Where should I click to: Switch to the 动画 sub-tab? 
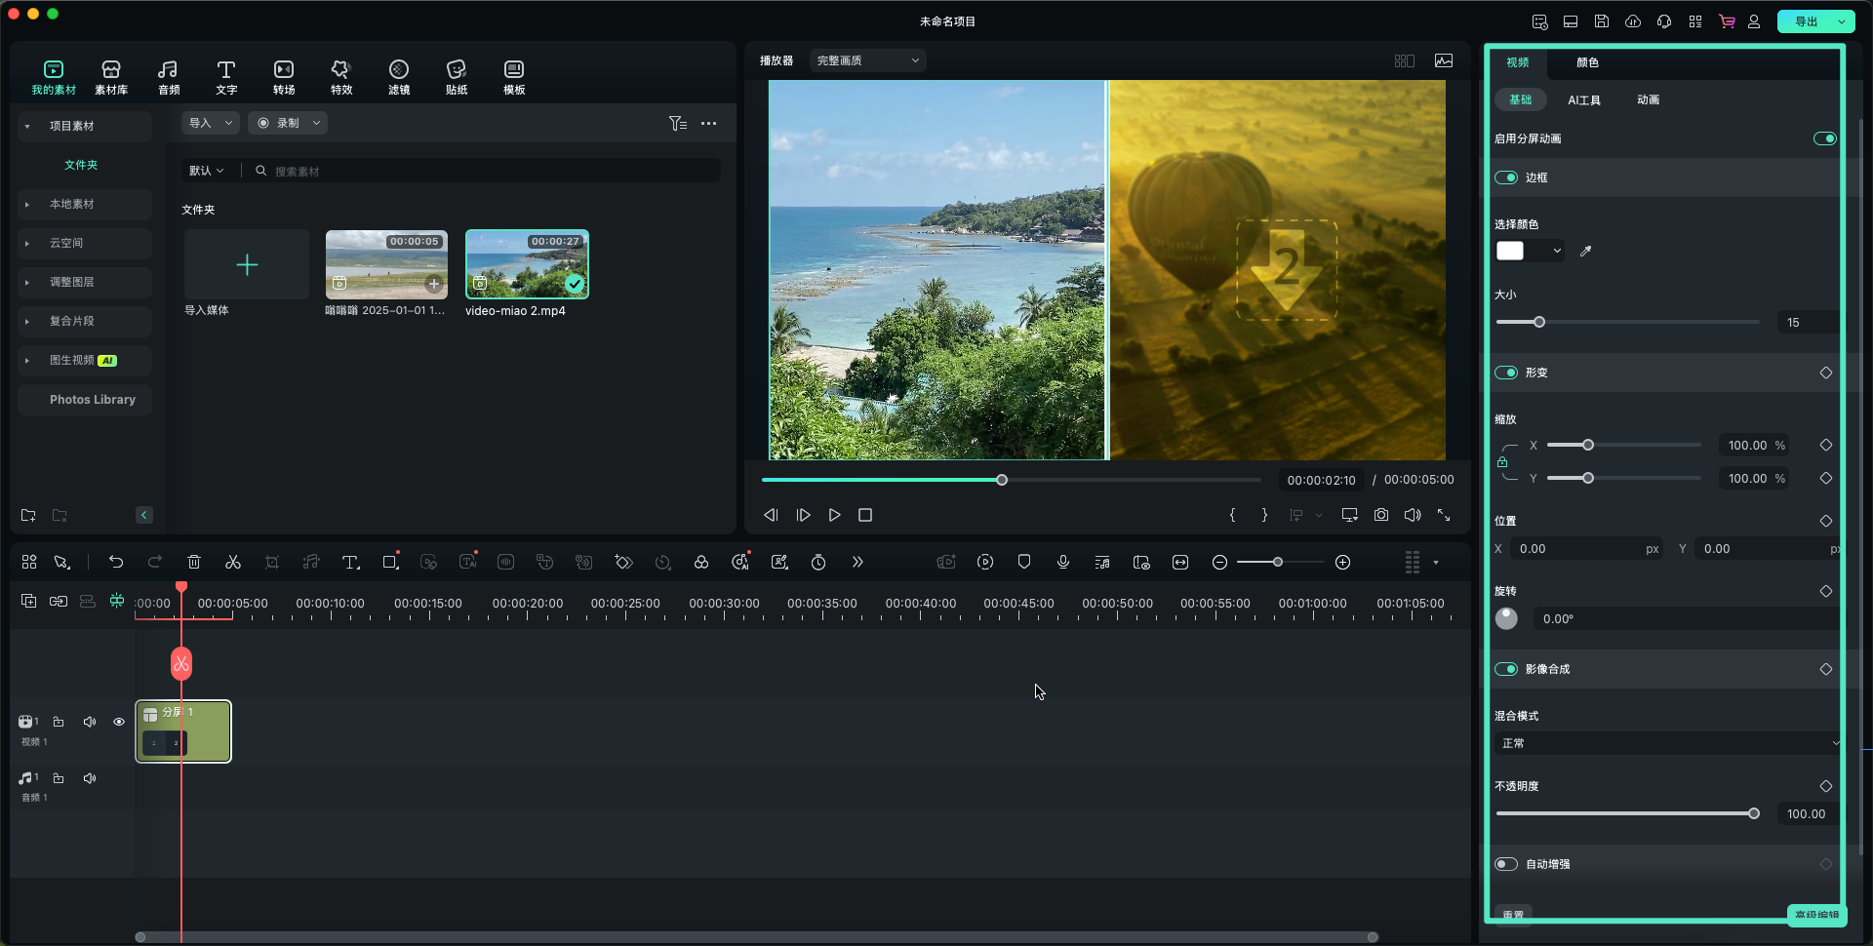(1648, 99)
